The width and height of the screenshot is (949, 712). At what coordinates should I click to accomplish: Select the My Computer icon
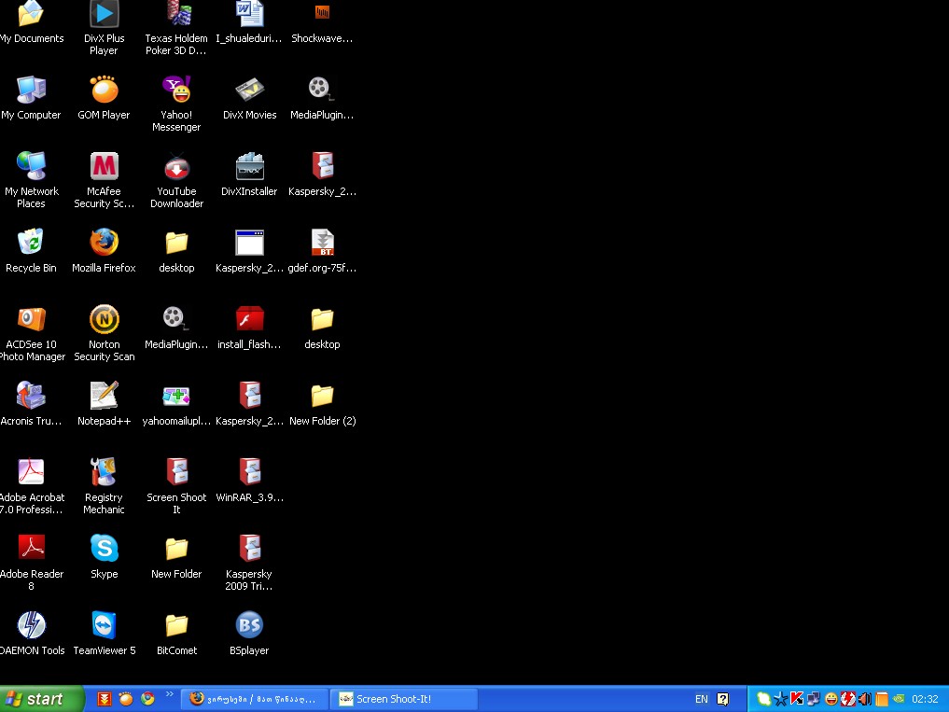coord(31,98)
